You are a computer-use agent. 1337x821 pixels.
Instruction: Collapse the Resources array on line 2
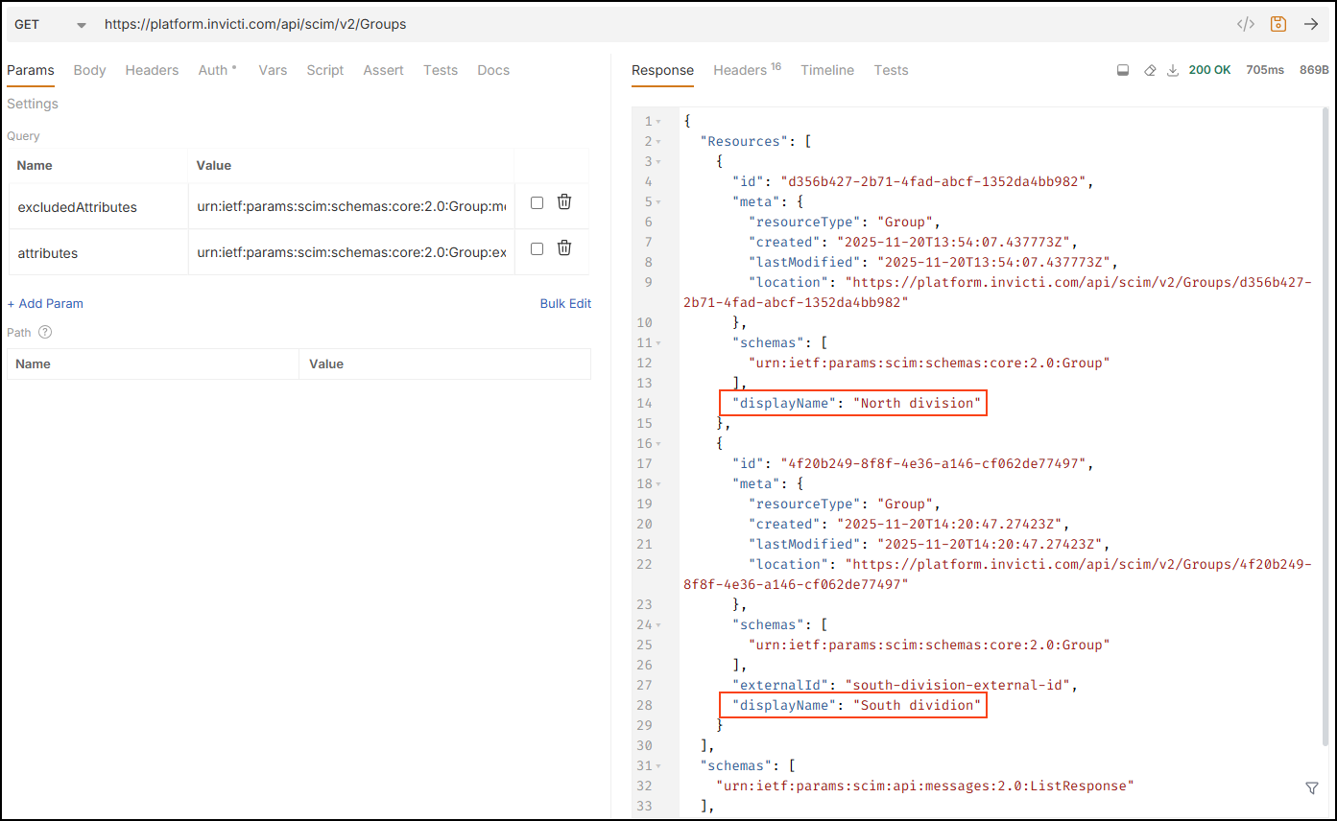coord(658,142)
